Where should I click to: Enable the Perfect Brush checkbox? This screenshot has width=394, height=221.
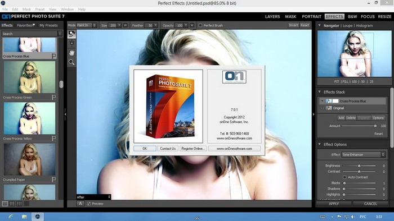pos(200,25)
